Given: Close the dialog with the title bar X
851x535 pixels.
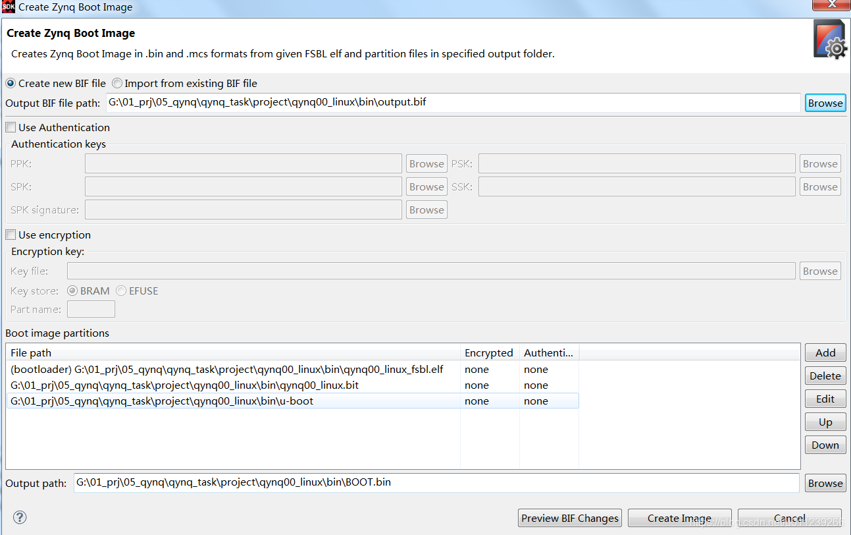Looking at the screenshot, I should tap(830, 5).
